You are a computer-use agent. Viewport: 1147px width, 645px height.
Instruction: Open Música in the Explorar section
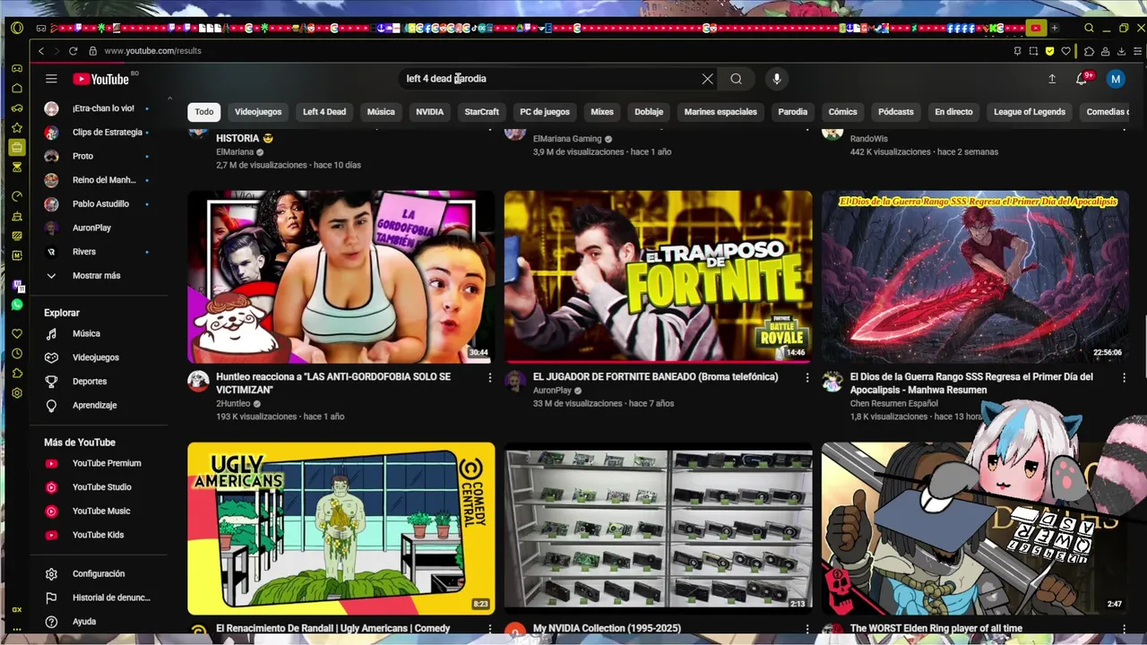tap(86, 333)
